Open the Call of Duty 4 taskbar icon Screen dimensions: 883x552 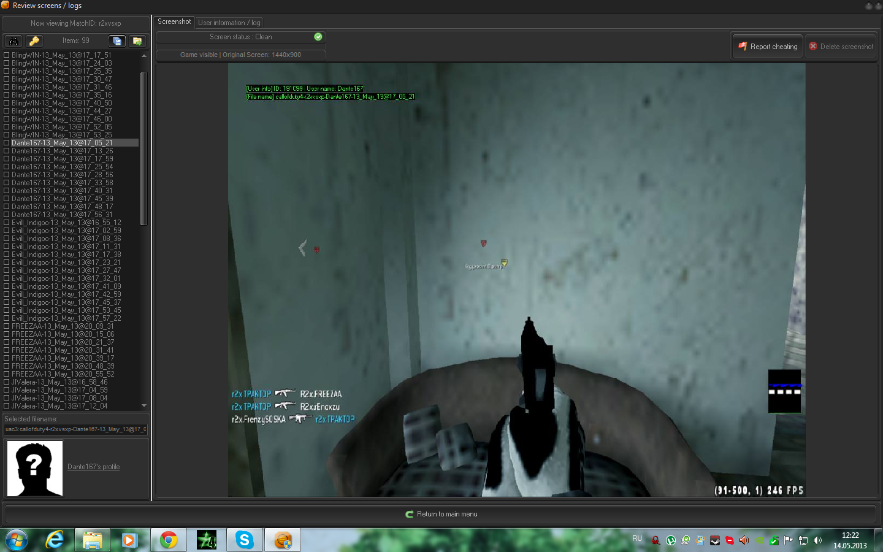point(207,540)
